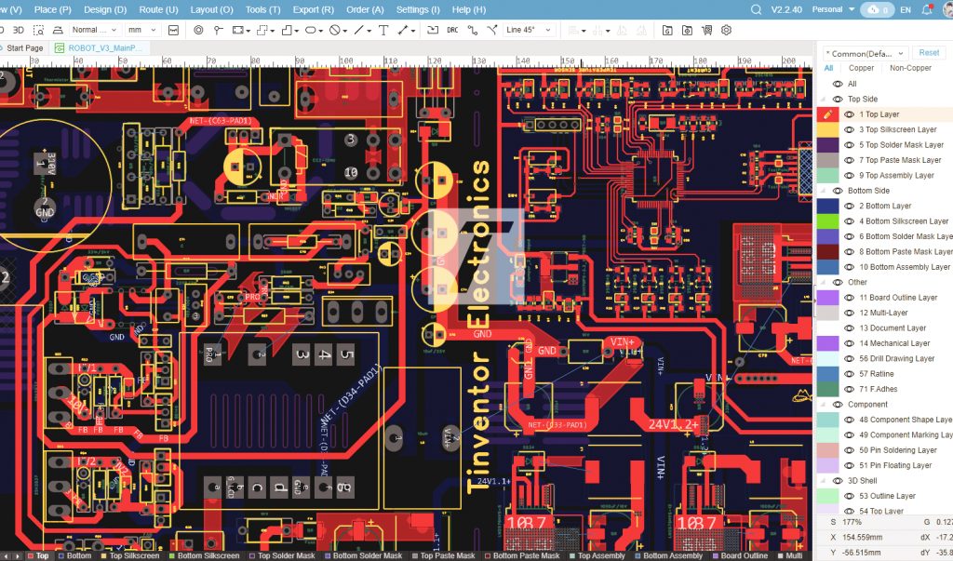Click the Reset button
Screen dimensions: 953x561
coord(929,53)
